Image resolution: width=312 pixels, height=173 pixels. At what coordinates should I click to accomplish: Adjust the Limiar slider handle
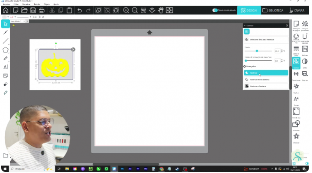[x=257, y=51]
